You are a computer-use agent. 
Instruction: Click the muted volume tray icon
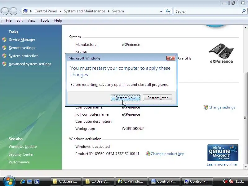[x=231, y=181]
